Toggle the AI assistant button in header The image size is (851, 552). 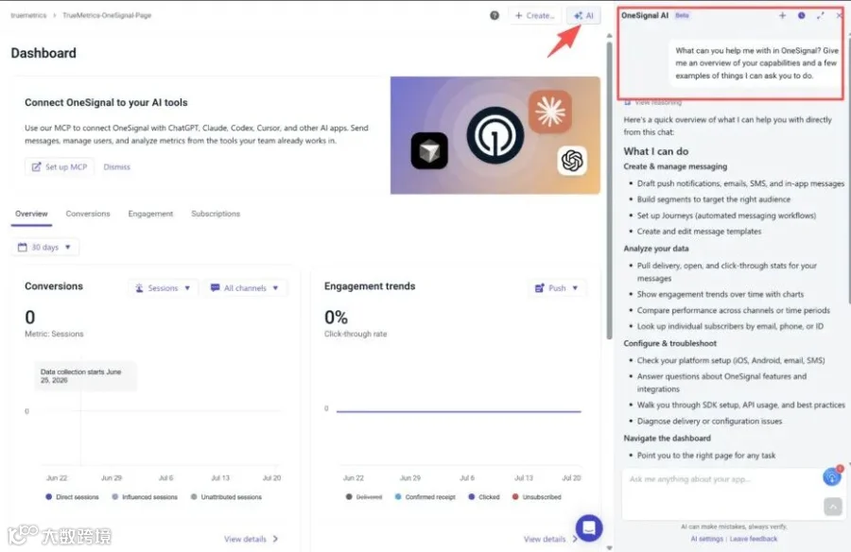point(583,16)
